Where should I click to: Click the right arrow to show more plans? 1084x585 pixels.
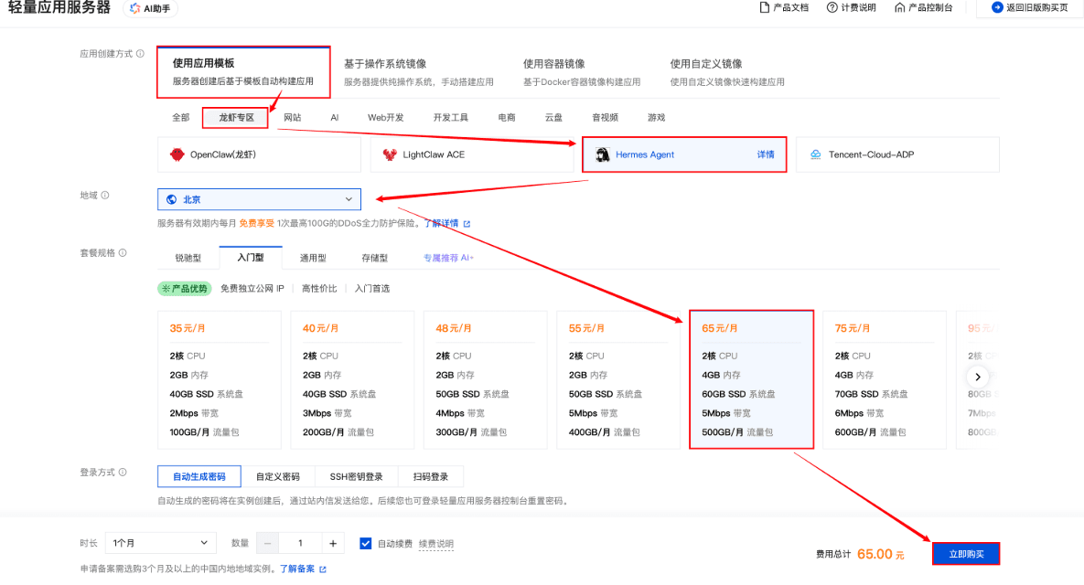[978, 377]
